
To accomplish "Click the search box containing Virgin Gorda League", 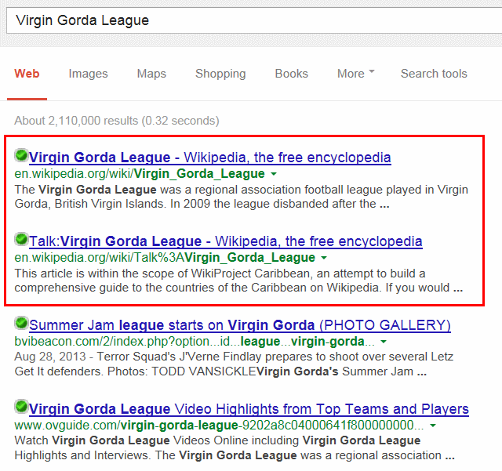I will tap(254, 20).
